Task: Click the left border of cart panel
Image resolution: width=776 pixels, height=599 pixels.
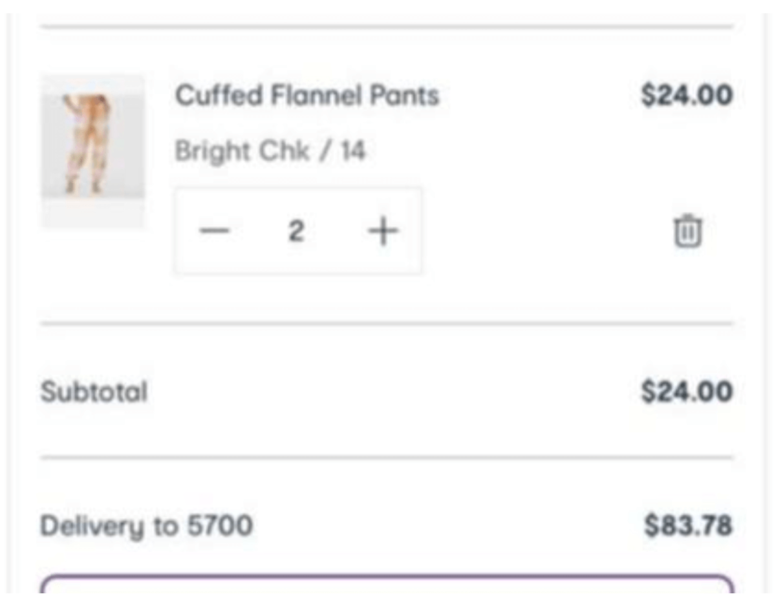Action: pos(10,297)
